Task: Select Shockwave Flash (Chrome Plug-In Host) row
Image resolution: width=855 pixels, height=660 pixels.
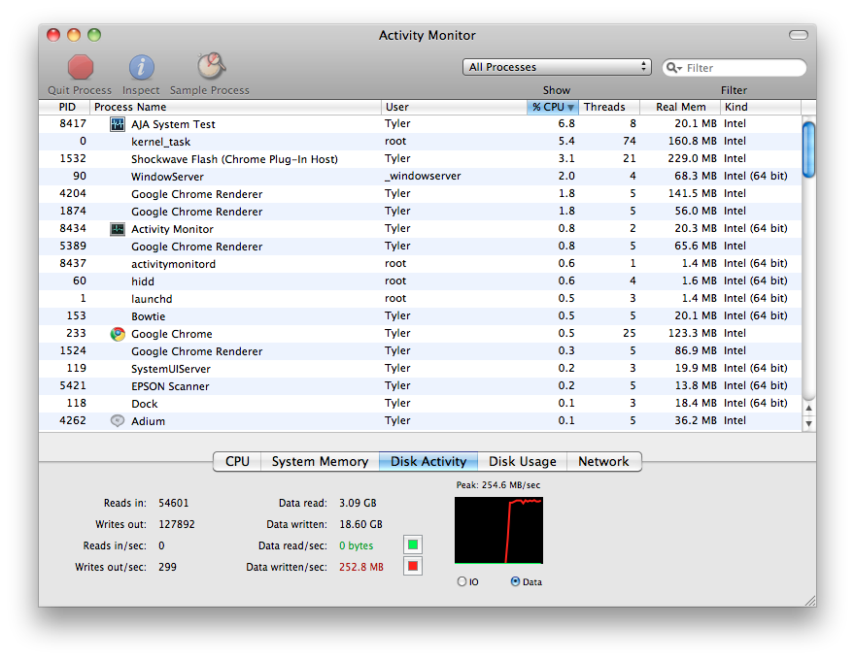Action: 420,159
